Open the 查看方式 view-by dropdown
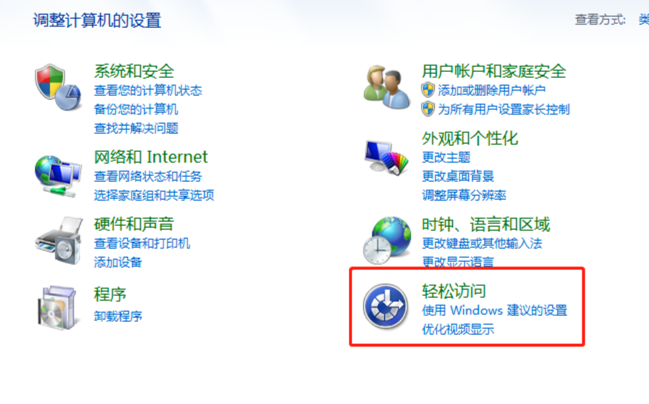649x404 pixels. click(x=644, y=19)
